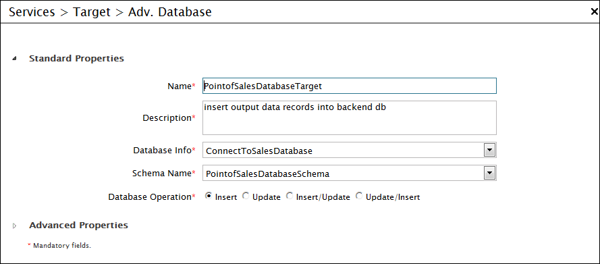The height and width of the screenshot is (264, 600).
Task: Select the Update radio button
Action: [x=246, y=196]
